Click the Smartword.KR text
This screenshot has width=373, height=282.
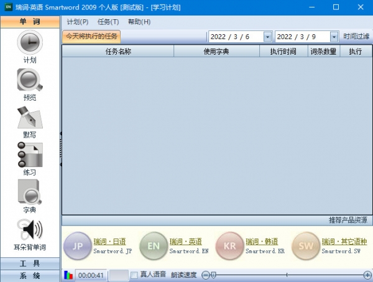265,251
